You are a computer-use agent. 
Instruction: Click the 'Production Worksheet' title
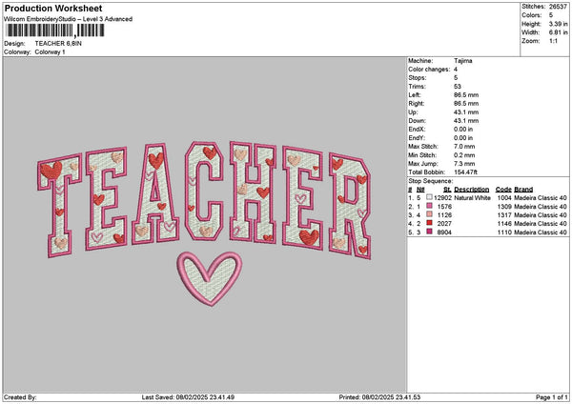[53, 8]
